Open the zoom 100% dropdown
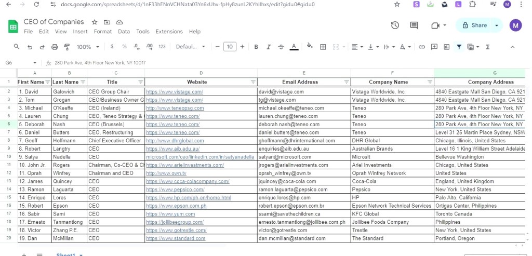The height and width of the screenshot is (256, 532). [88, 47]
